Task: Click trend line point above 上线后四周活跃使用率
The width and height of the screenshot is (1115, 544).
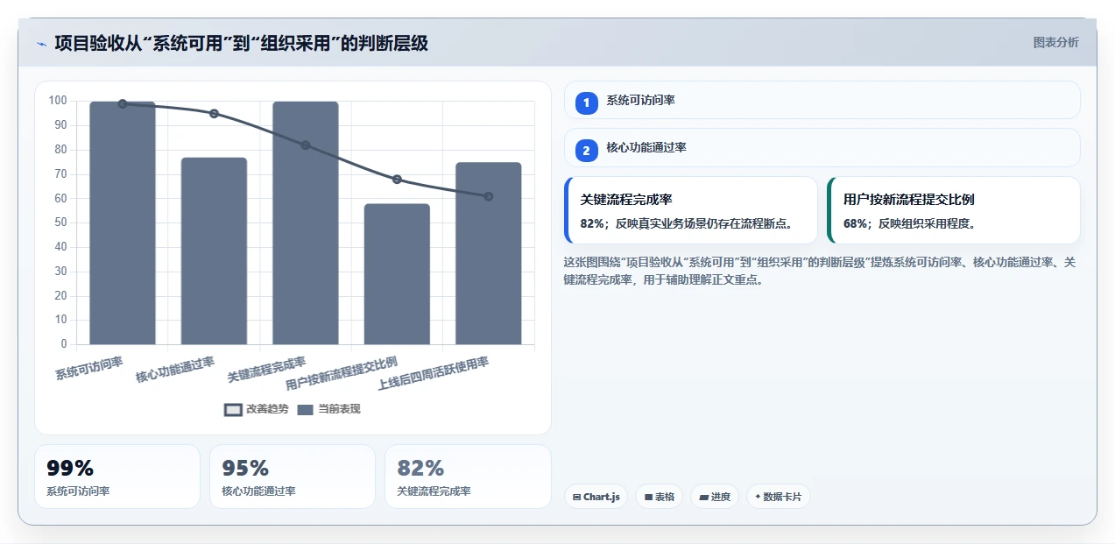Action: 489,196
